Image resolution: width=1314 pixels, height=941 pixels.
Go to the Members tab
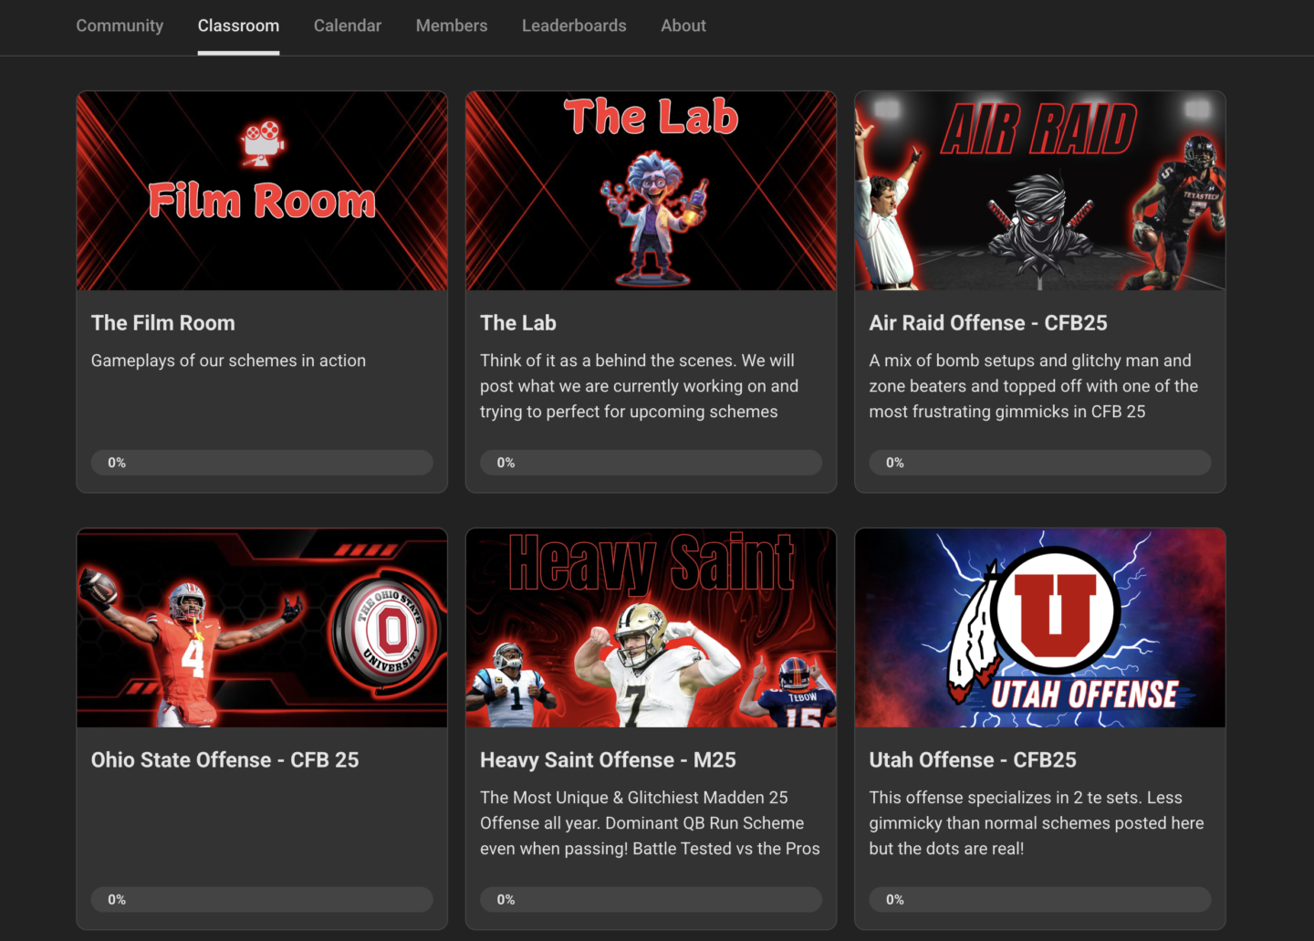click(452, 26)
